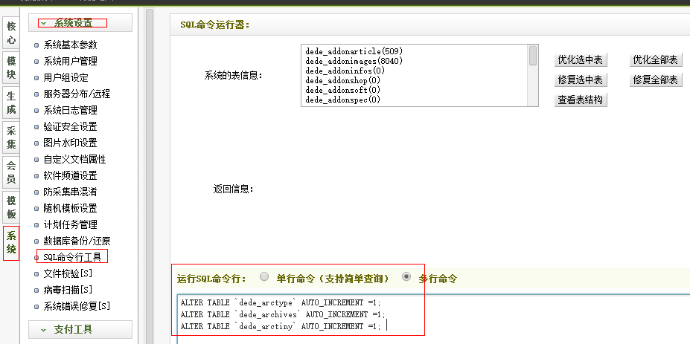Image resolution: width=690 pixels, height=344 pixels.
Task: Click the 优化全部表 button
Action: pos(655,60)
